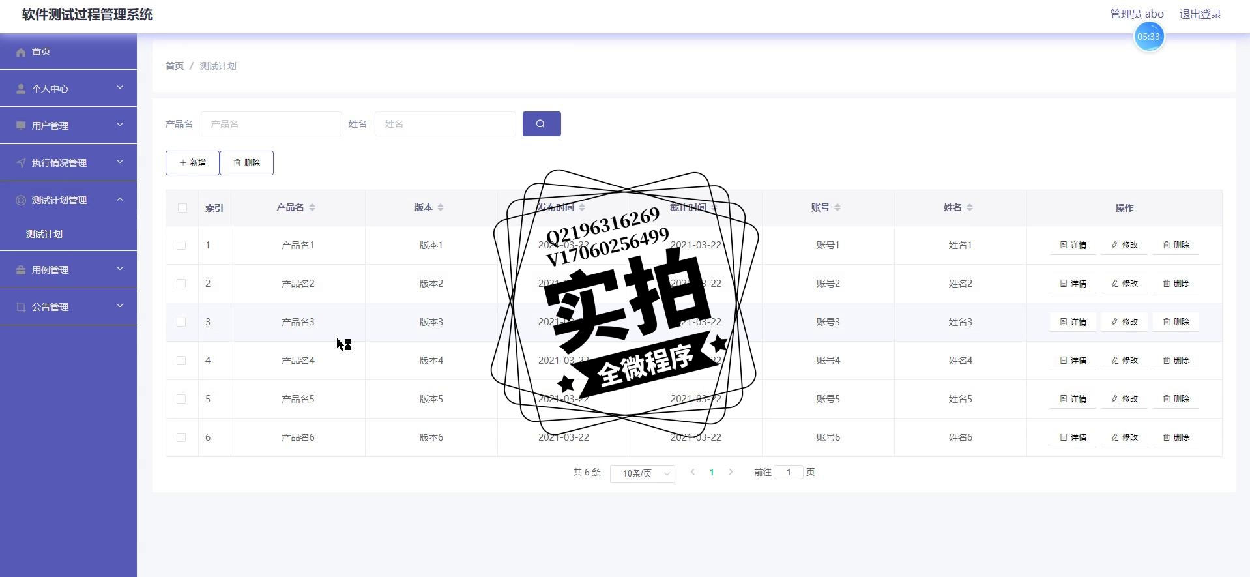The image size is (1250, 577).
Task: Click 管理员 abo user label
Action: 1137,14
